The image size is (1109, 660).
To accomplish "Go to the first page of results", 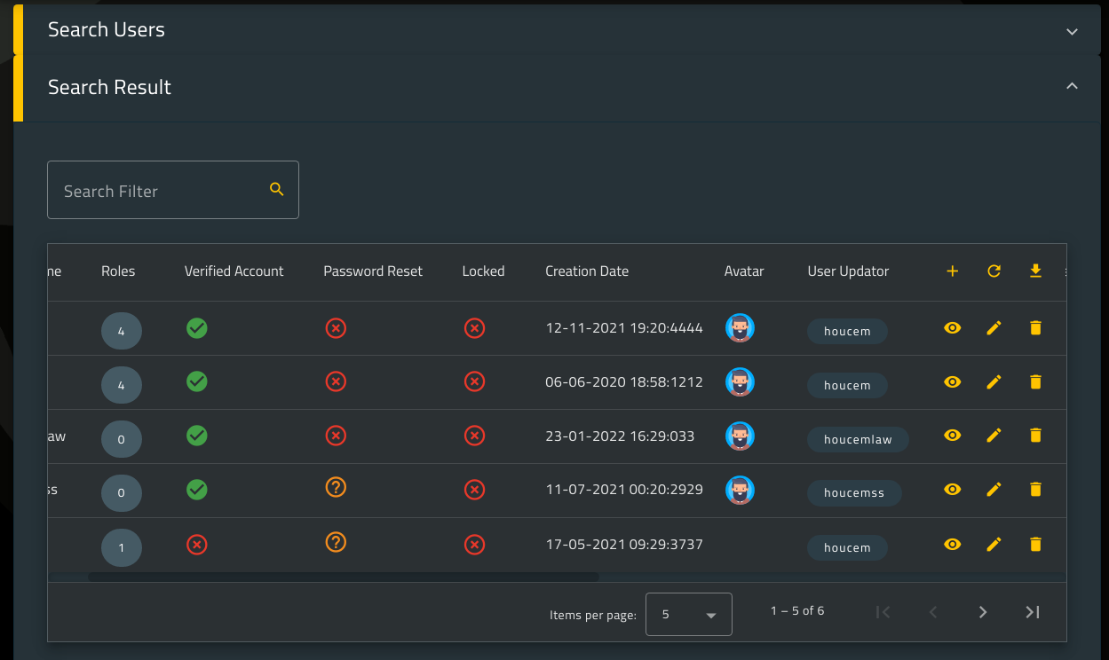I will coord(883,612).
